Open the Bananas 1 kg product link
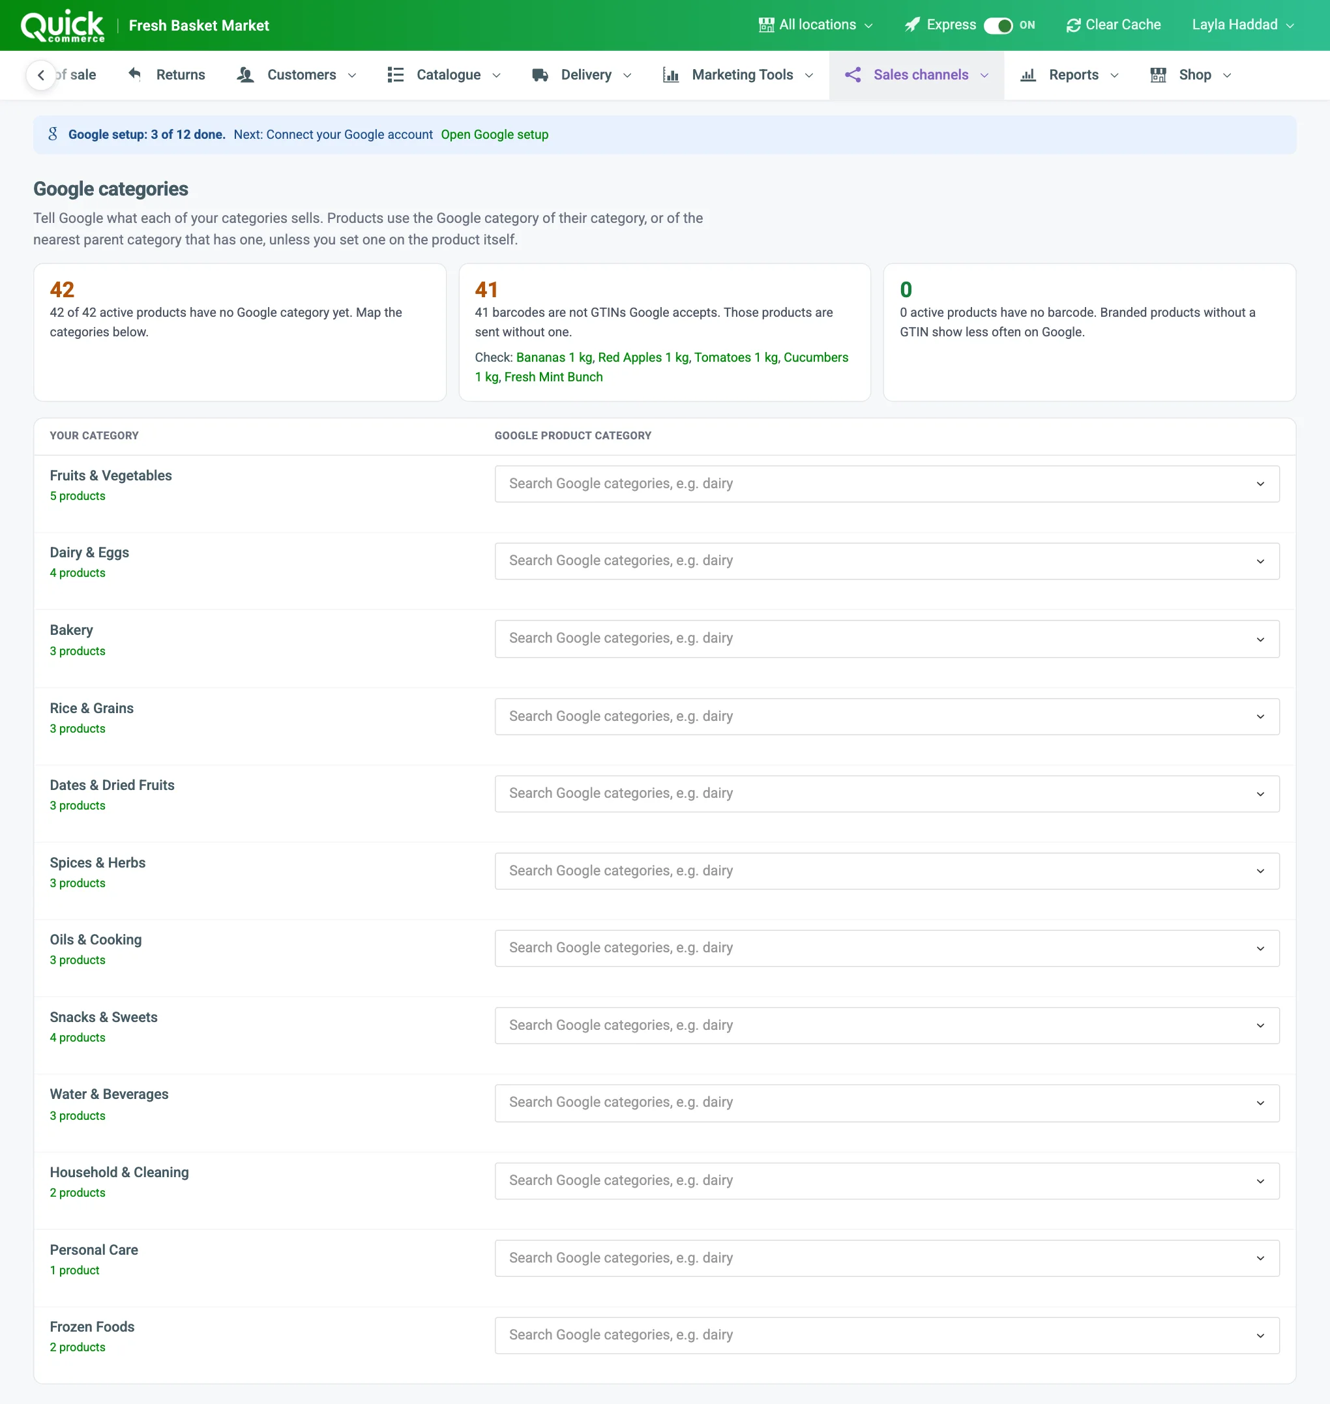This screenshot has width=1330, height=1404. [554, 357]
